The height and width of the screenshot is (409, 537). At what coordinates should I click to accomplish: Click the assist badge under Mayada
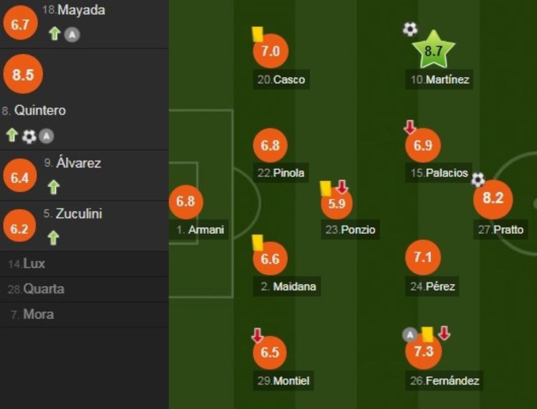(x=72, y=34)
